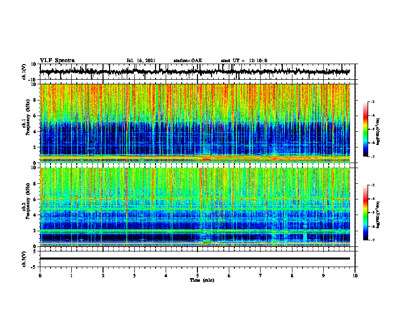Select the date text "Jul 16, 2021"
This screenshot has height=309, width=400.
click(x=141, y=61)
